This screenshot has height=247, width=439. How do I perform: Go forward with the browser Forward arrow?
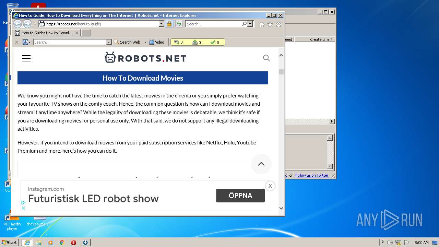[x=27, y=24]
